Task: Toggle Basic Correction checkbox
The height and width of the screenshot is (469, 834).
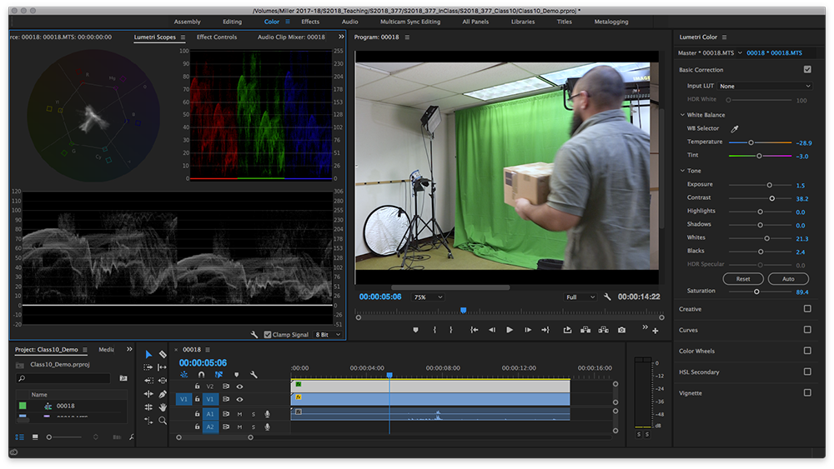Action: [x=807, y=70]
